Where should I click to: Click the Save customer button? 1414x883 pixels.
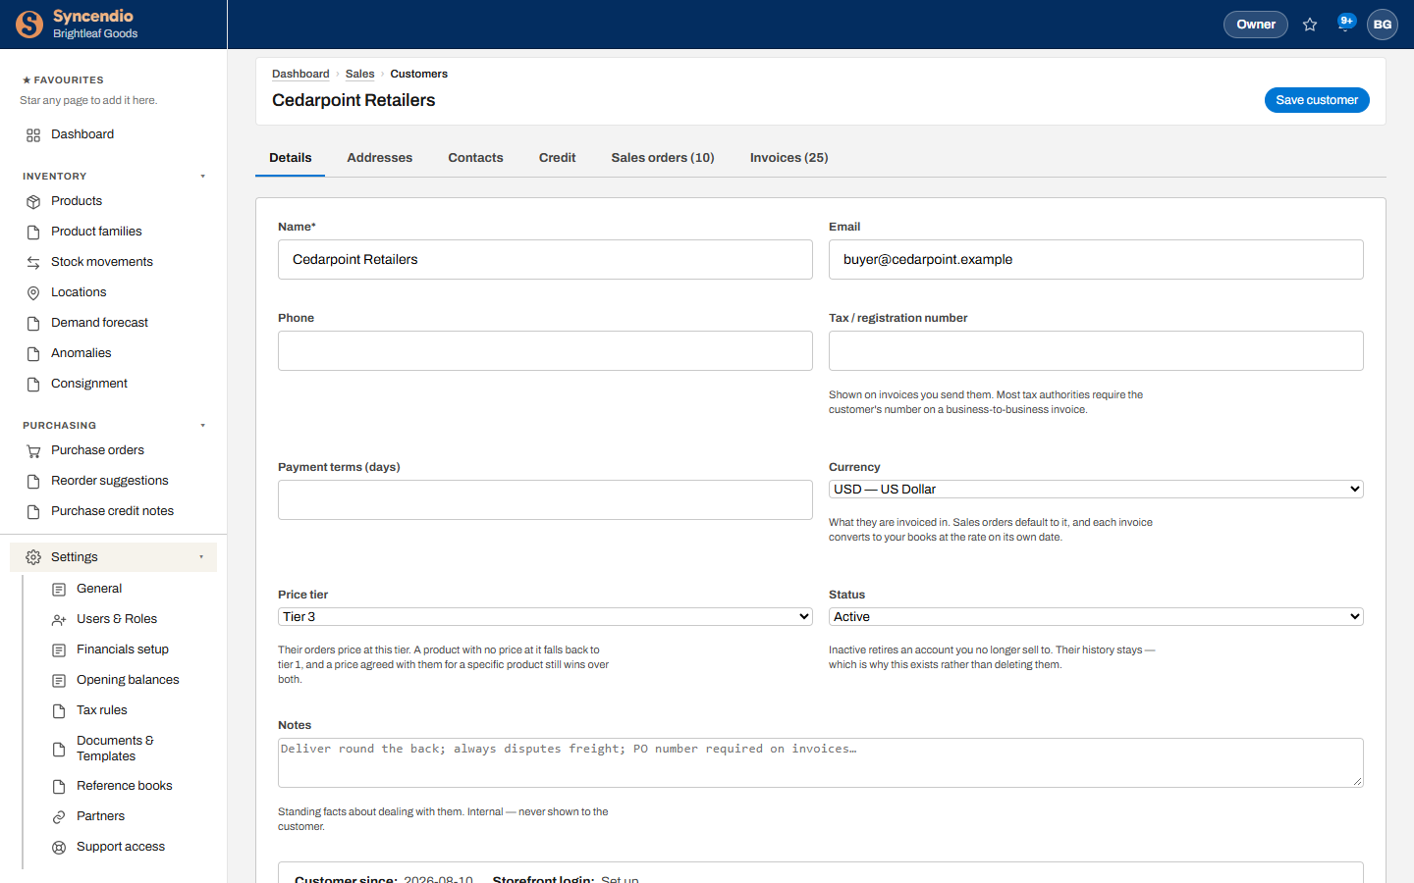(x=1317, y=100)
